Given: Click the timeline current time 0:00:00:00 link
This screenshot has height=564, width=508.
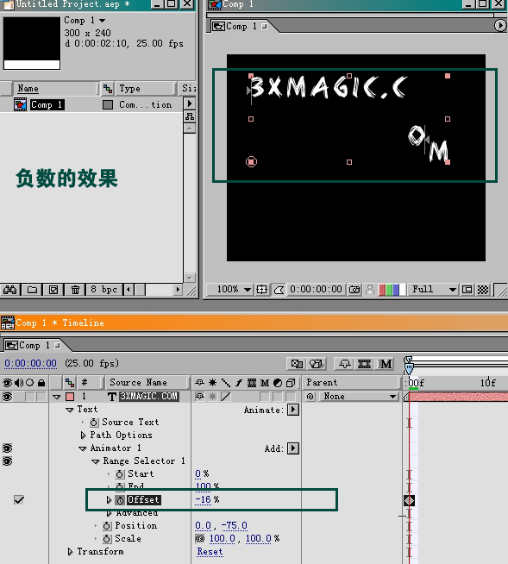Looking at the screenshot, I should pyautogui.click(x=30, y=363).
